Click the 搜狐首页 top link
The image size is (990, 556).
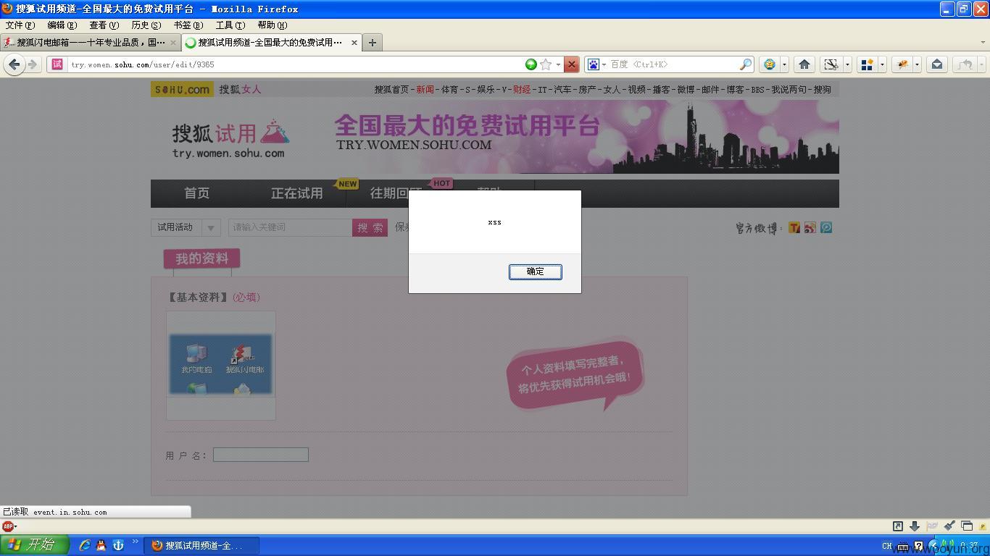click(x=391, y=90)
